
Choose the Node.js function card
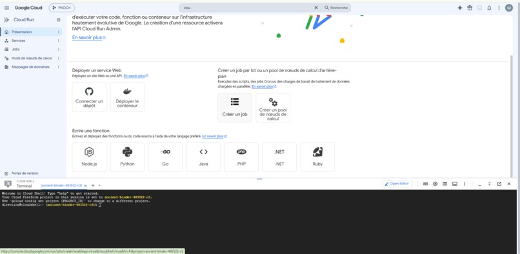[89, 157]
